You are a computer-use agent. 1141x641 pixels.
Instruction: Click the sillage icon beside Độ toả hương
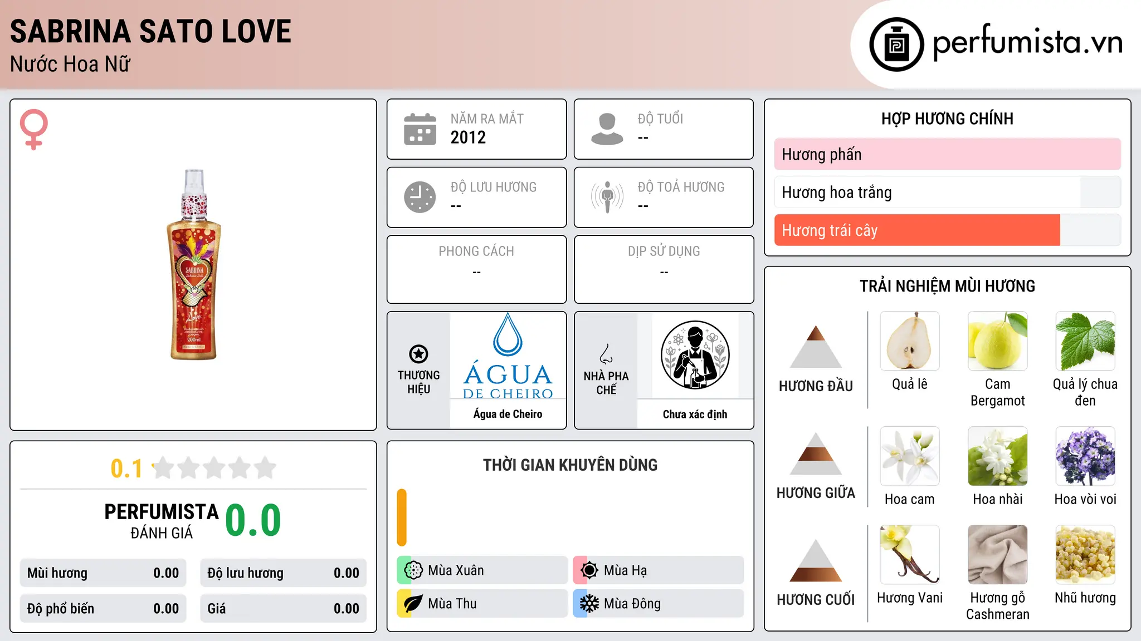[607, 197]
